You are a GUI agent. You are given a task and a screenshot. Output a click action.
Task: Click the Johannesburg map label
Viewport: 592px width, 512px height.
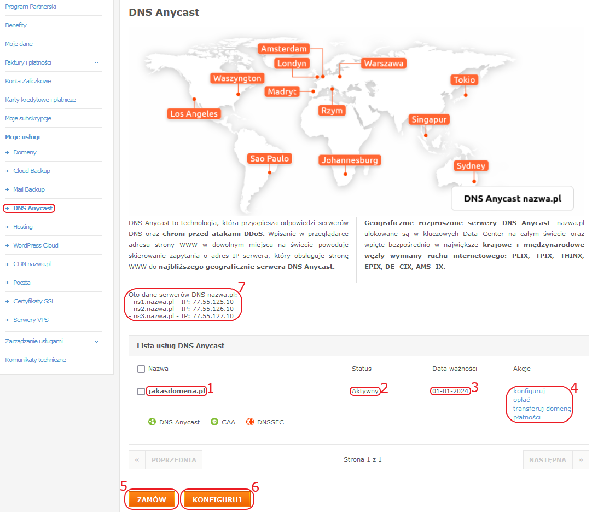[350, 160]
